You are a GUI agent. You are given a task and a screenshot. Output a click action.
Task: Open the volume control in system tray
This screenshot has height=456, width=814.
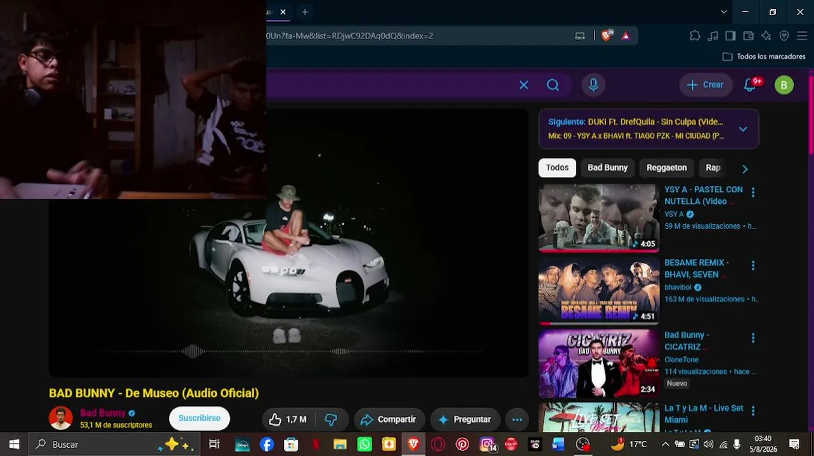point(708,445)
